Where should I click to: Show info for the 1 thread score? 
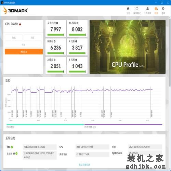pos(76,60)
